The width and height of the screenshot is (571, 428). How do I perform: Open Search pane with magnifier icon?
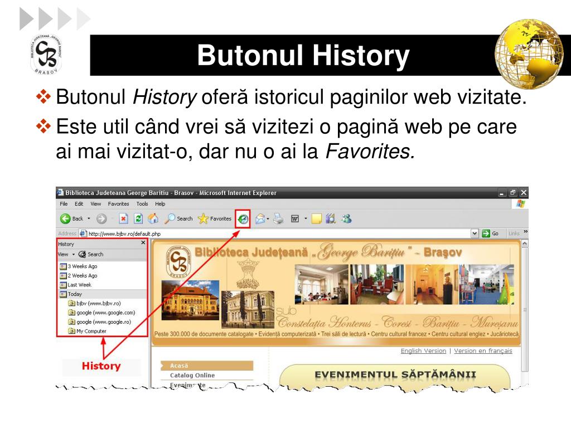pos(170,218)
